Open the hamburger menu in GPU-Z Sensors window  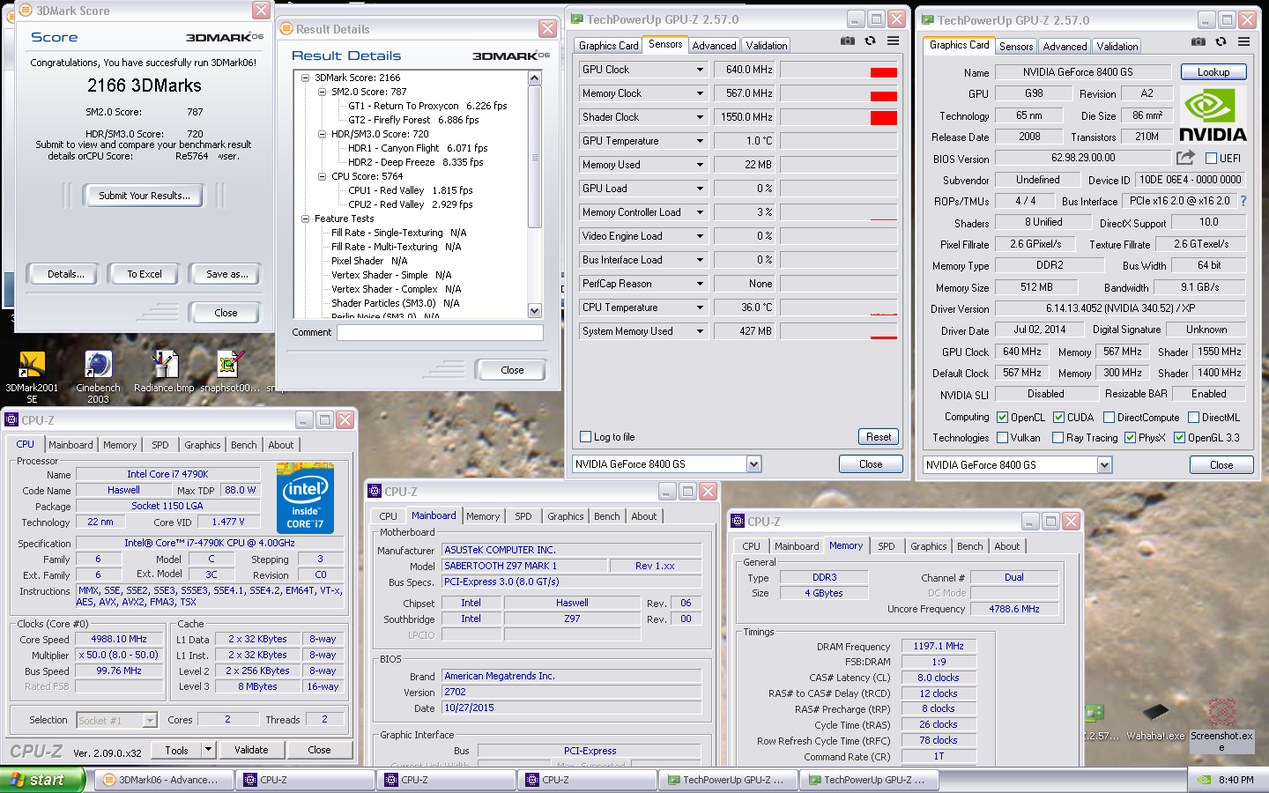point(893,41)
